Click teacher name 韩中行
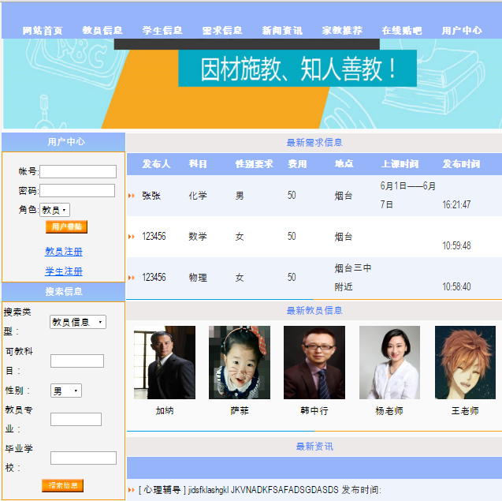Viewport: 502px width, 501px height. pos(314,410)
